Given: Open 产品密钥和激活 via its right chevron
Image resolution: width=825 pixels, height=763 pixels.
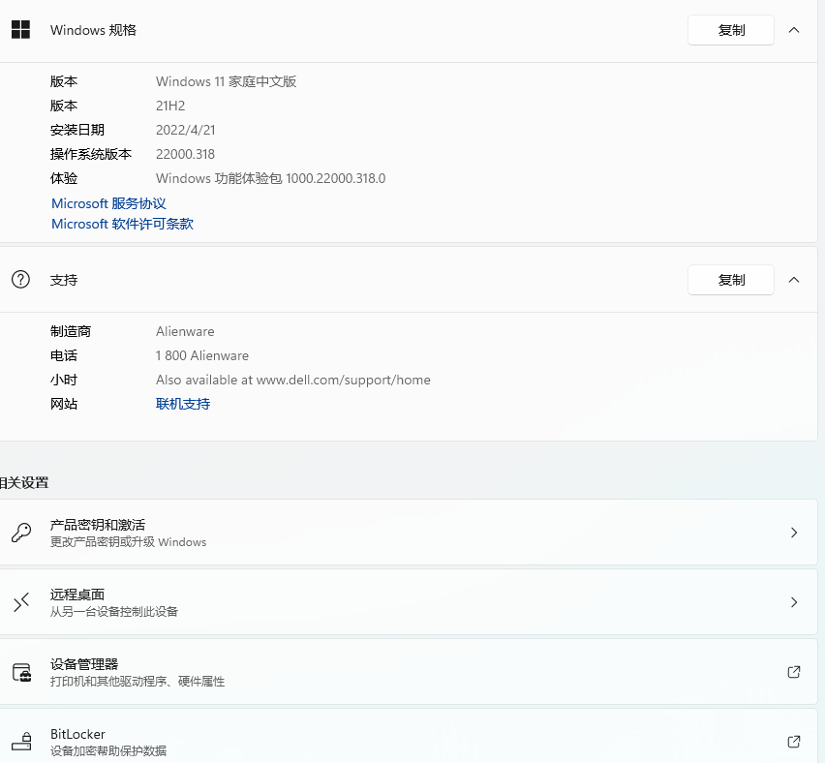Looking at the screenshot, I should coord(794,533).
